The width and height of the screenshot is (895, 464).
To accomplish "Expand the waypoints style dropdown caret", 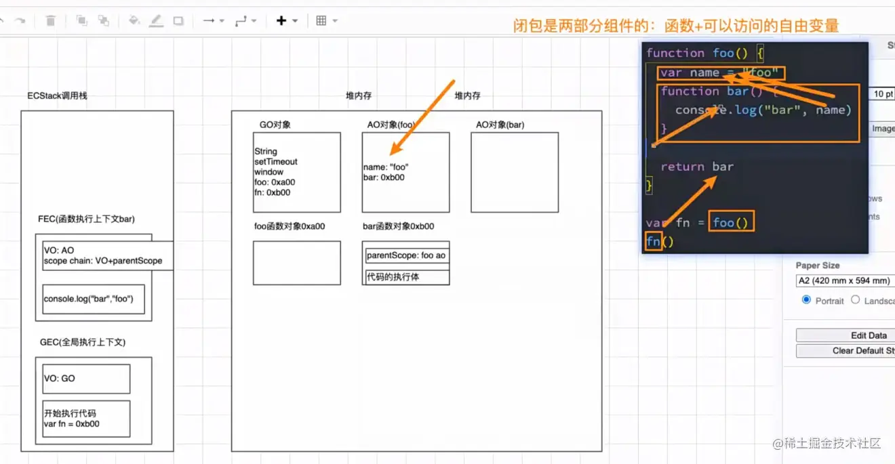I will tap(254, 21).
